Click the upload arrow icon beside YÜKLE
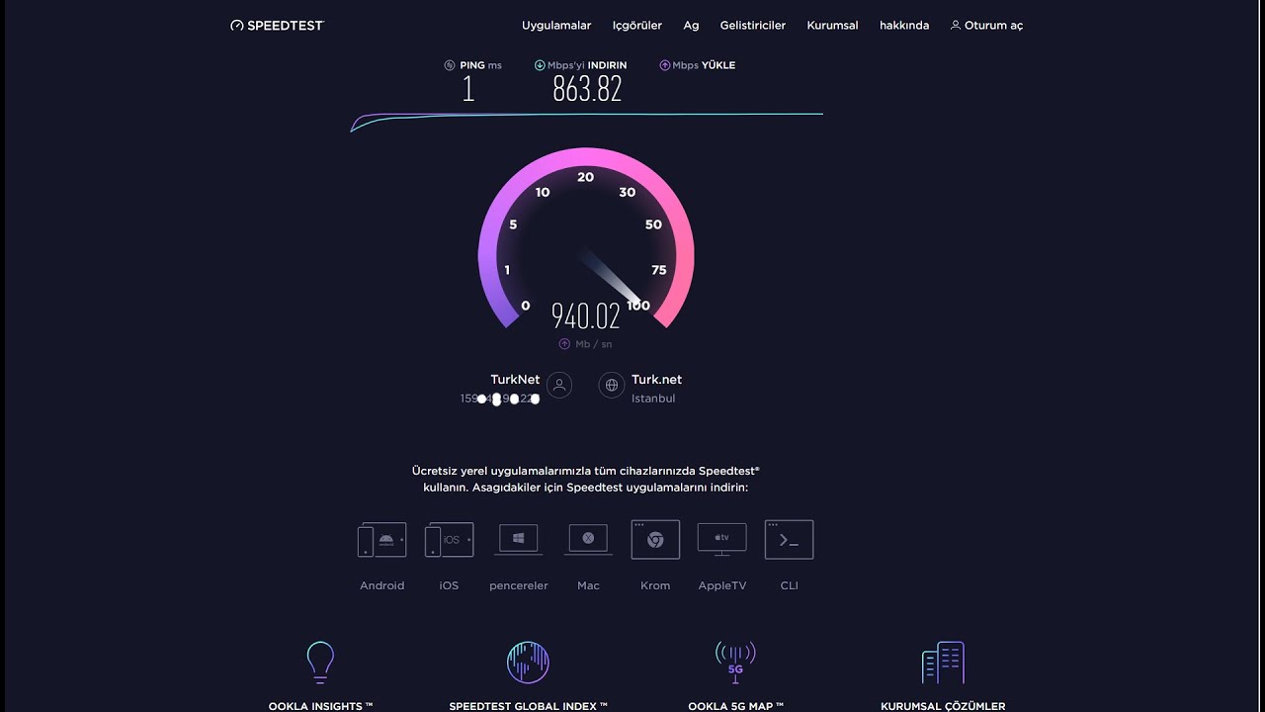 click(x=665, y=65)
